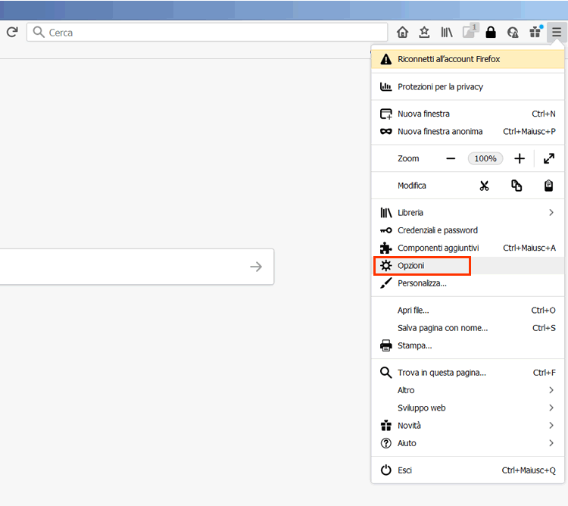The height and width of the screenshot is (506, 568).
Task: Click the Home toolbar icon
Action: point(403,33)
